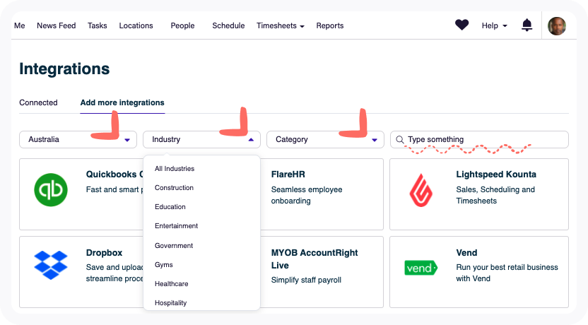Click 'Simplify staff payroll' description
This screenshot has width=588, height=325.
coord(306,280)
